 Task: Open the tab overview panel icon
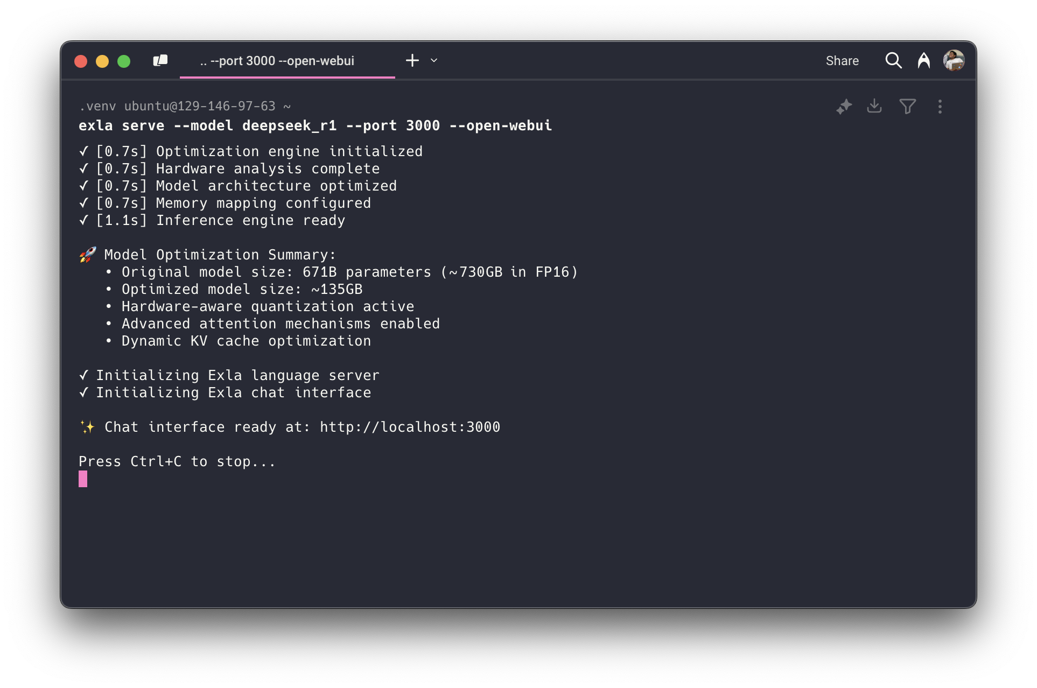click(160, 61)
